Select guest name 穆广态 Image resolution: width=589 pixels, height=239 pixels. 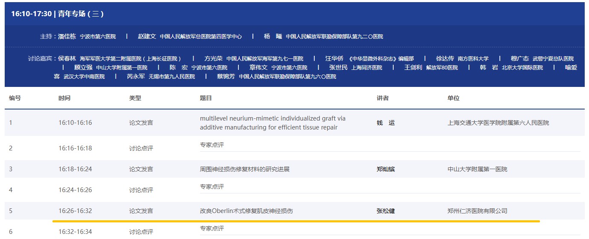(520, 58)
